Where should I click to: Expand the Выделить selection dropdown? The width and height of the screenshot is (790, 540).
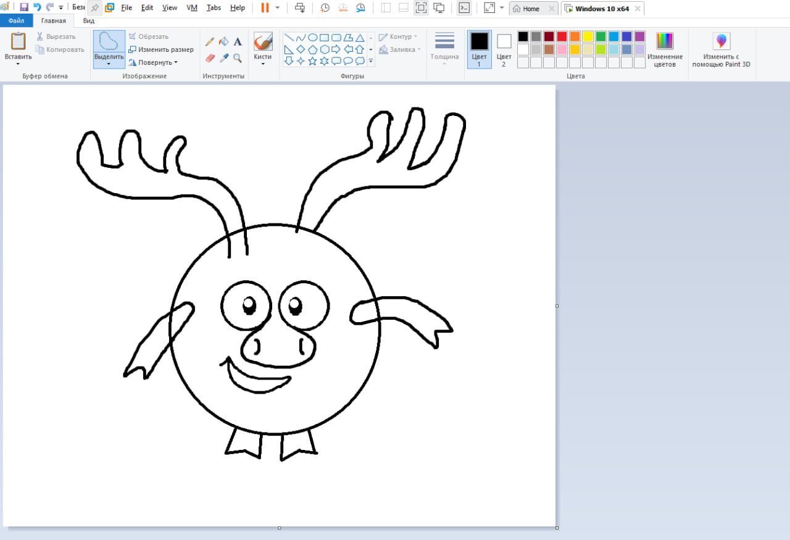coord(109,63)
